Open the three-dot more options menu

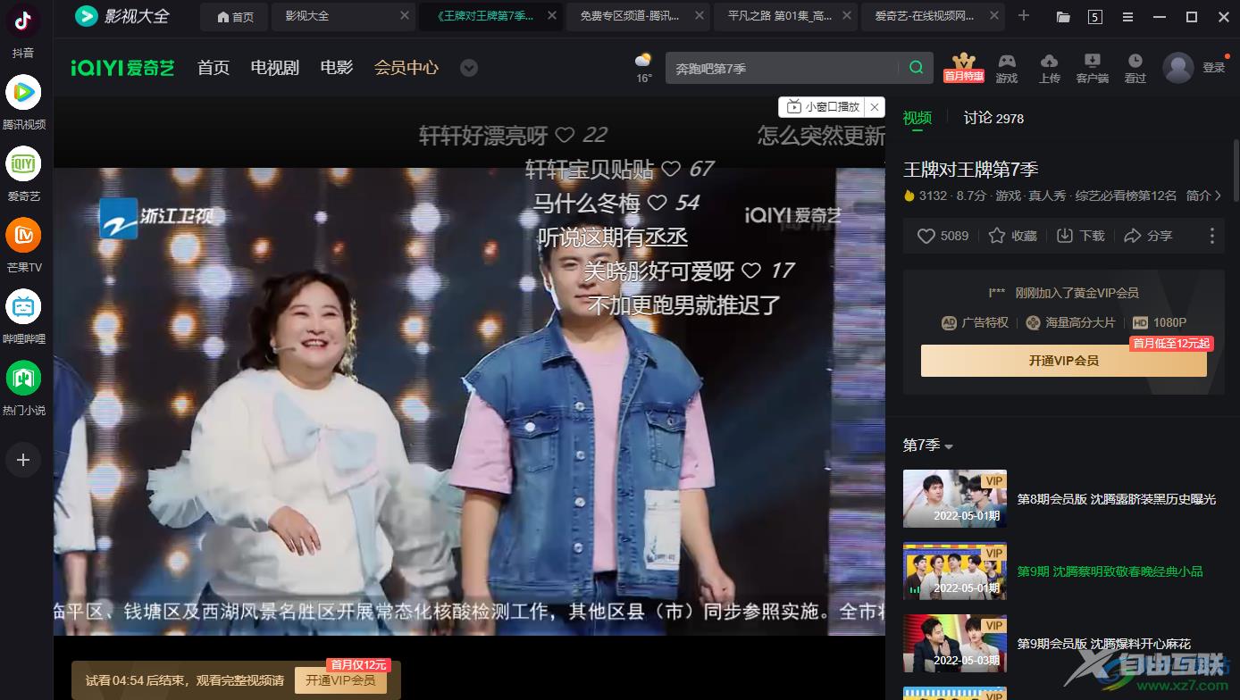click(x=1212, y=236)
